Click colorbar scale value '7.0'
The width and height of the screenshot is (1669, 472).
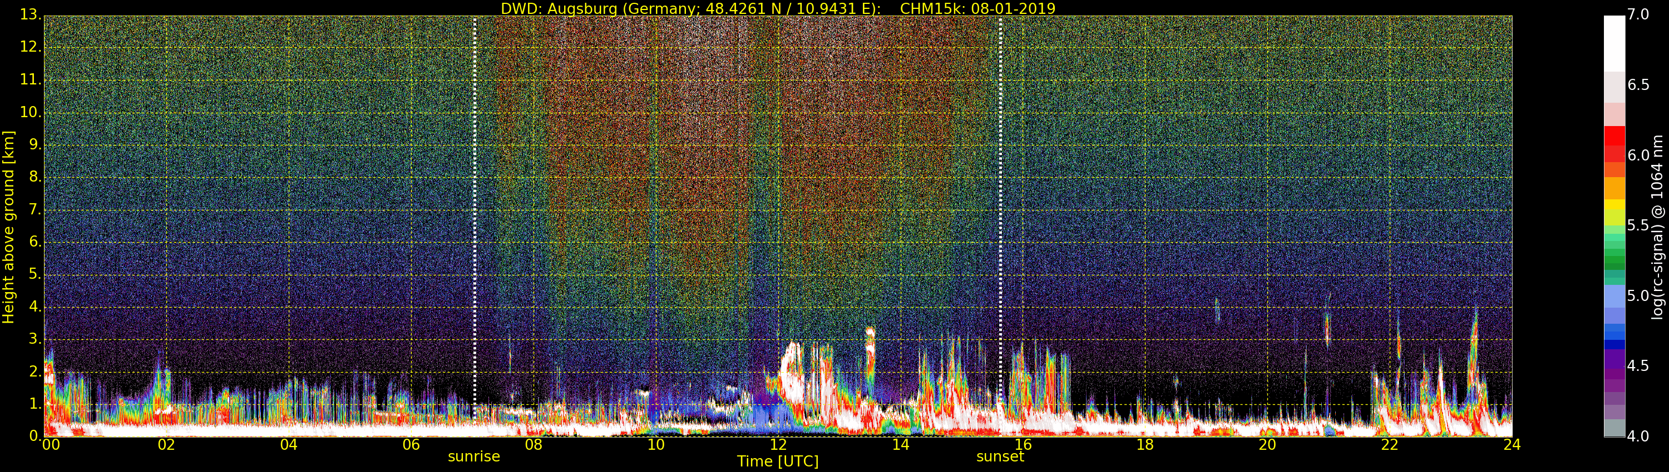1638,15
